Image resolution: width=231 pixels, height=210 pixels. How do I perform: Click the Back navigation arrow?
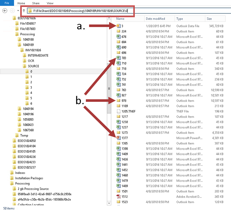click(x=5, y=11)
